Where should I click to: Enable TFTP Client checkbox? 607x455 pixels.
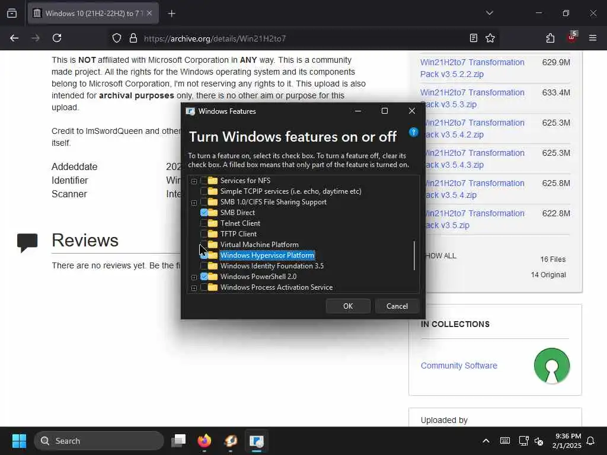tap(203, 233)
